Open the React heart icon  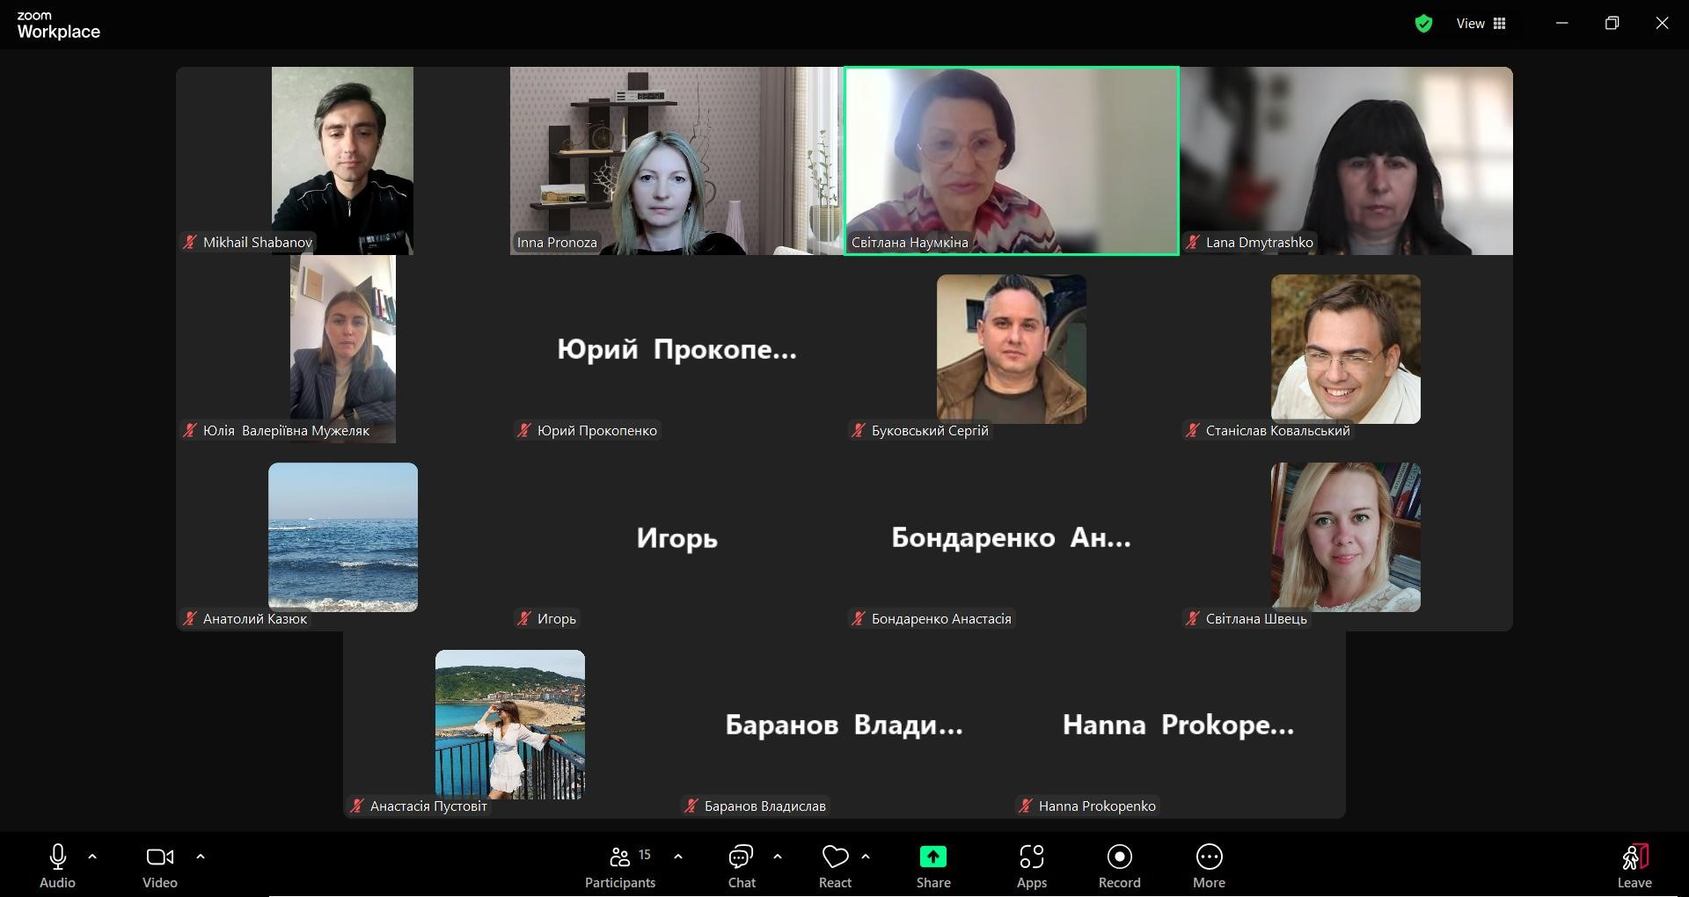click(835, 857)
